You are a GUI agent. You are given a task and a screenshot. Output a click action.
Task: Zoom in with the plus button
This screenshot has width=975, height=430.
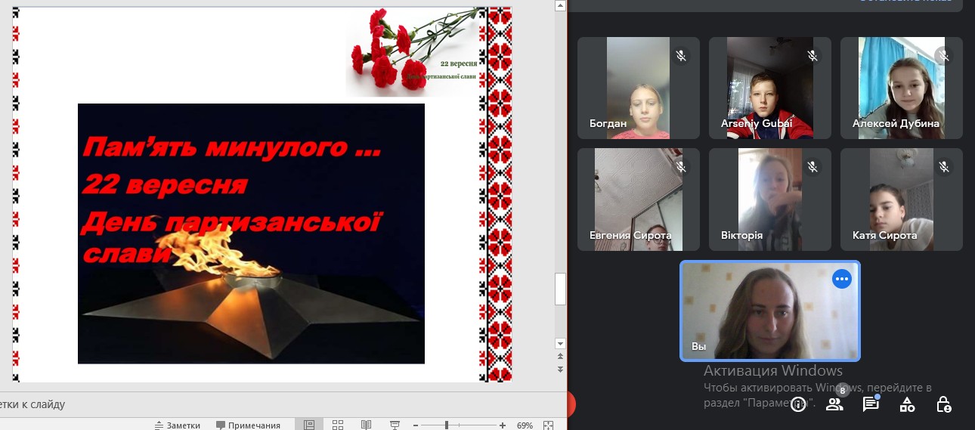[503, 425]
